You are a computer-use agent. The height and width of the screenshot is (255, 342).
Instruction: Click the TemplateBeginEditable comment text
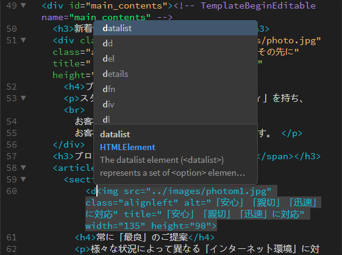[x=258, y=5]
